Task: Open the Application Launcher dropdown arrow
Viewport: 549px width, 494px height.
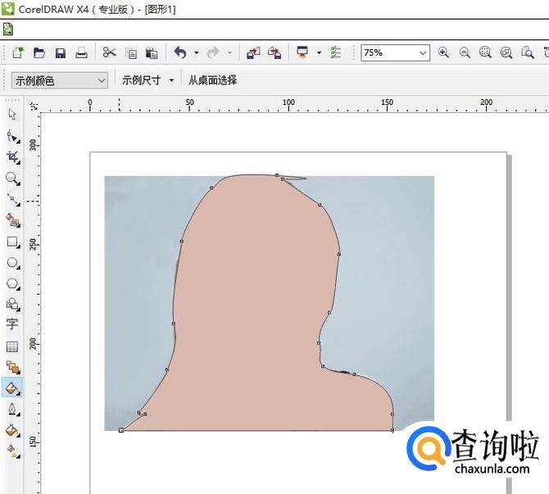Action: tap(319, 53)
